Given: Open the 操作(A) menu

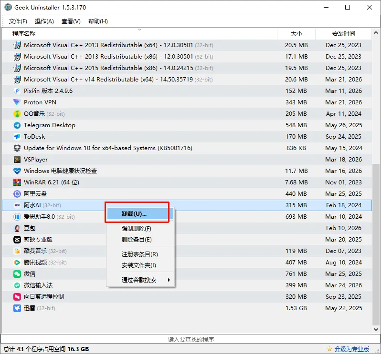Looking at the screenshot, I should tap(44, 21).
